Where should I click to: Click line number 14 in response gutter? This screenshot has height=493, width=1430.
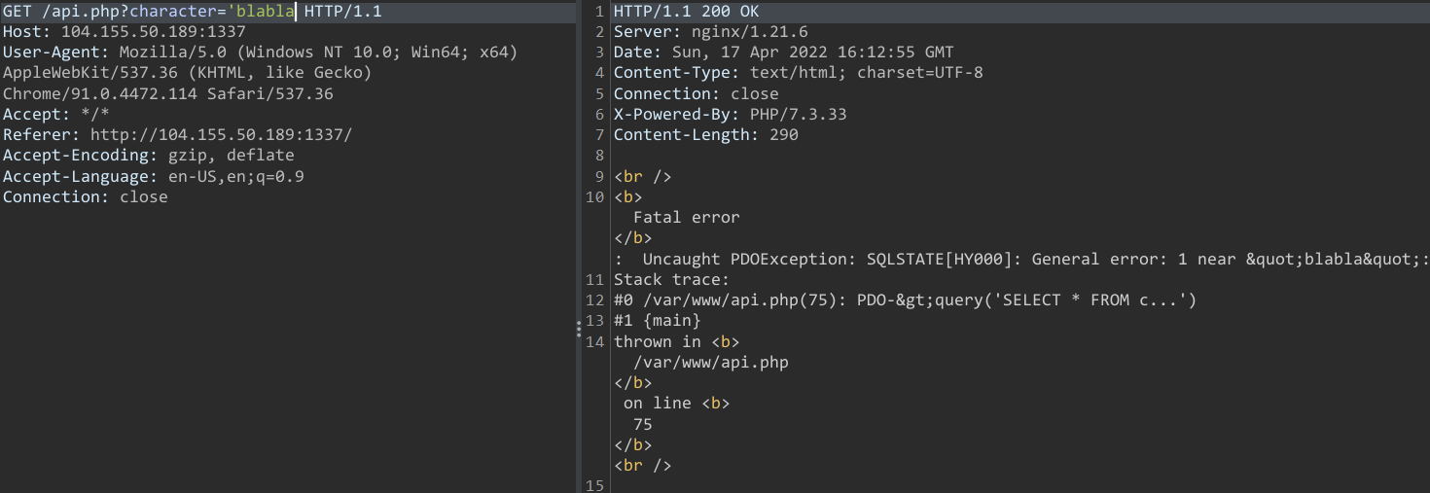(x=595, y=342)
